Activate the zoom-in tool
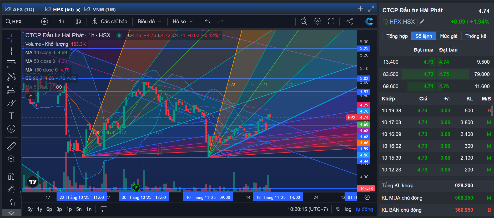The width and height of the screenshot is (494, 218). (11, 159)
